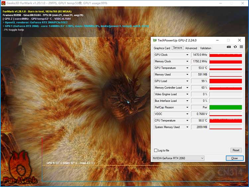
Task: Click the Frames and FPS statistics line
Action: tap(43, 15)
